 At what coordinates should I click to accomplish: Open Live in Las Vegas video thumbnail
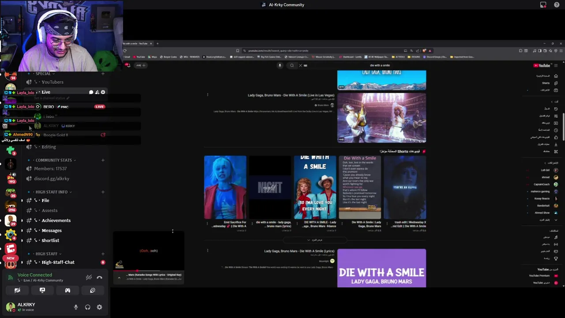point(382,117)
